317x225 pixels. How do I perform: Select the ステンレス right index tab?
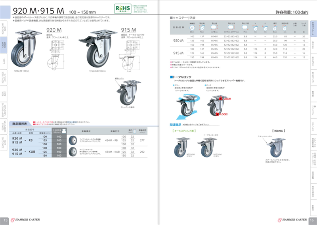313,127
